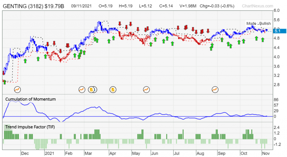Toggle the Mode : Bullish indicator label
Viewport: 287px width, 157px height.
259,24
